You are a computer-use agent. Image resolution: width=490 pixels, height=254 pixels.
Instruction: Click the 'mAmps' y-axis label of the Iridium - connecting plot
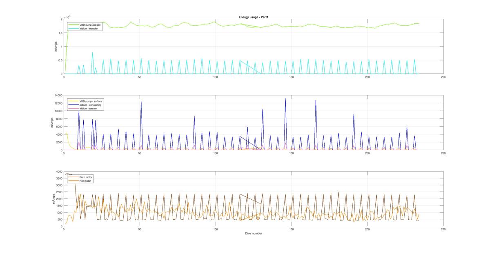pyautogui.click(x=52, y=123)
